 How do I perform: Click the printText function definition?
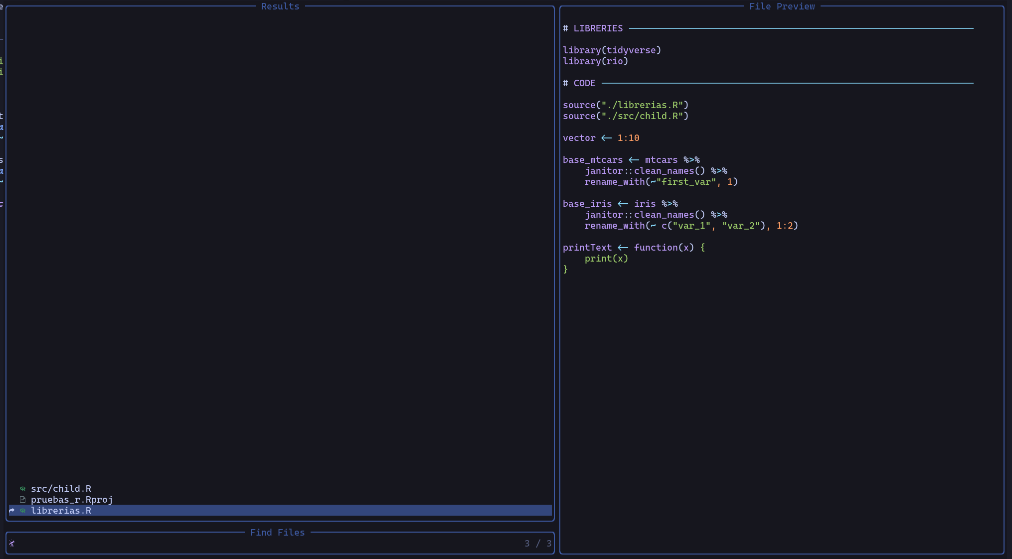[x=633, y=247]
